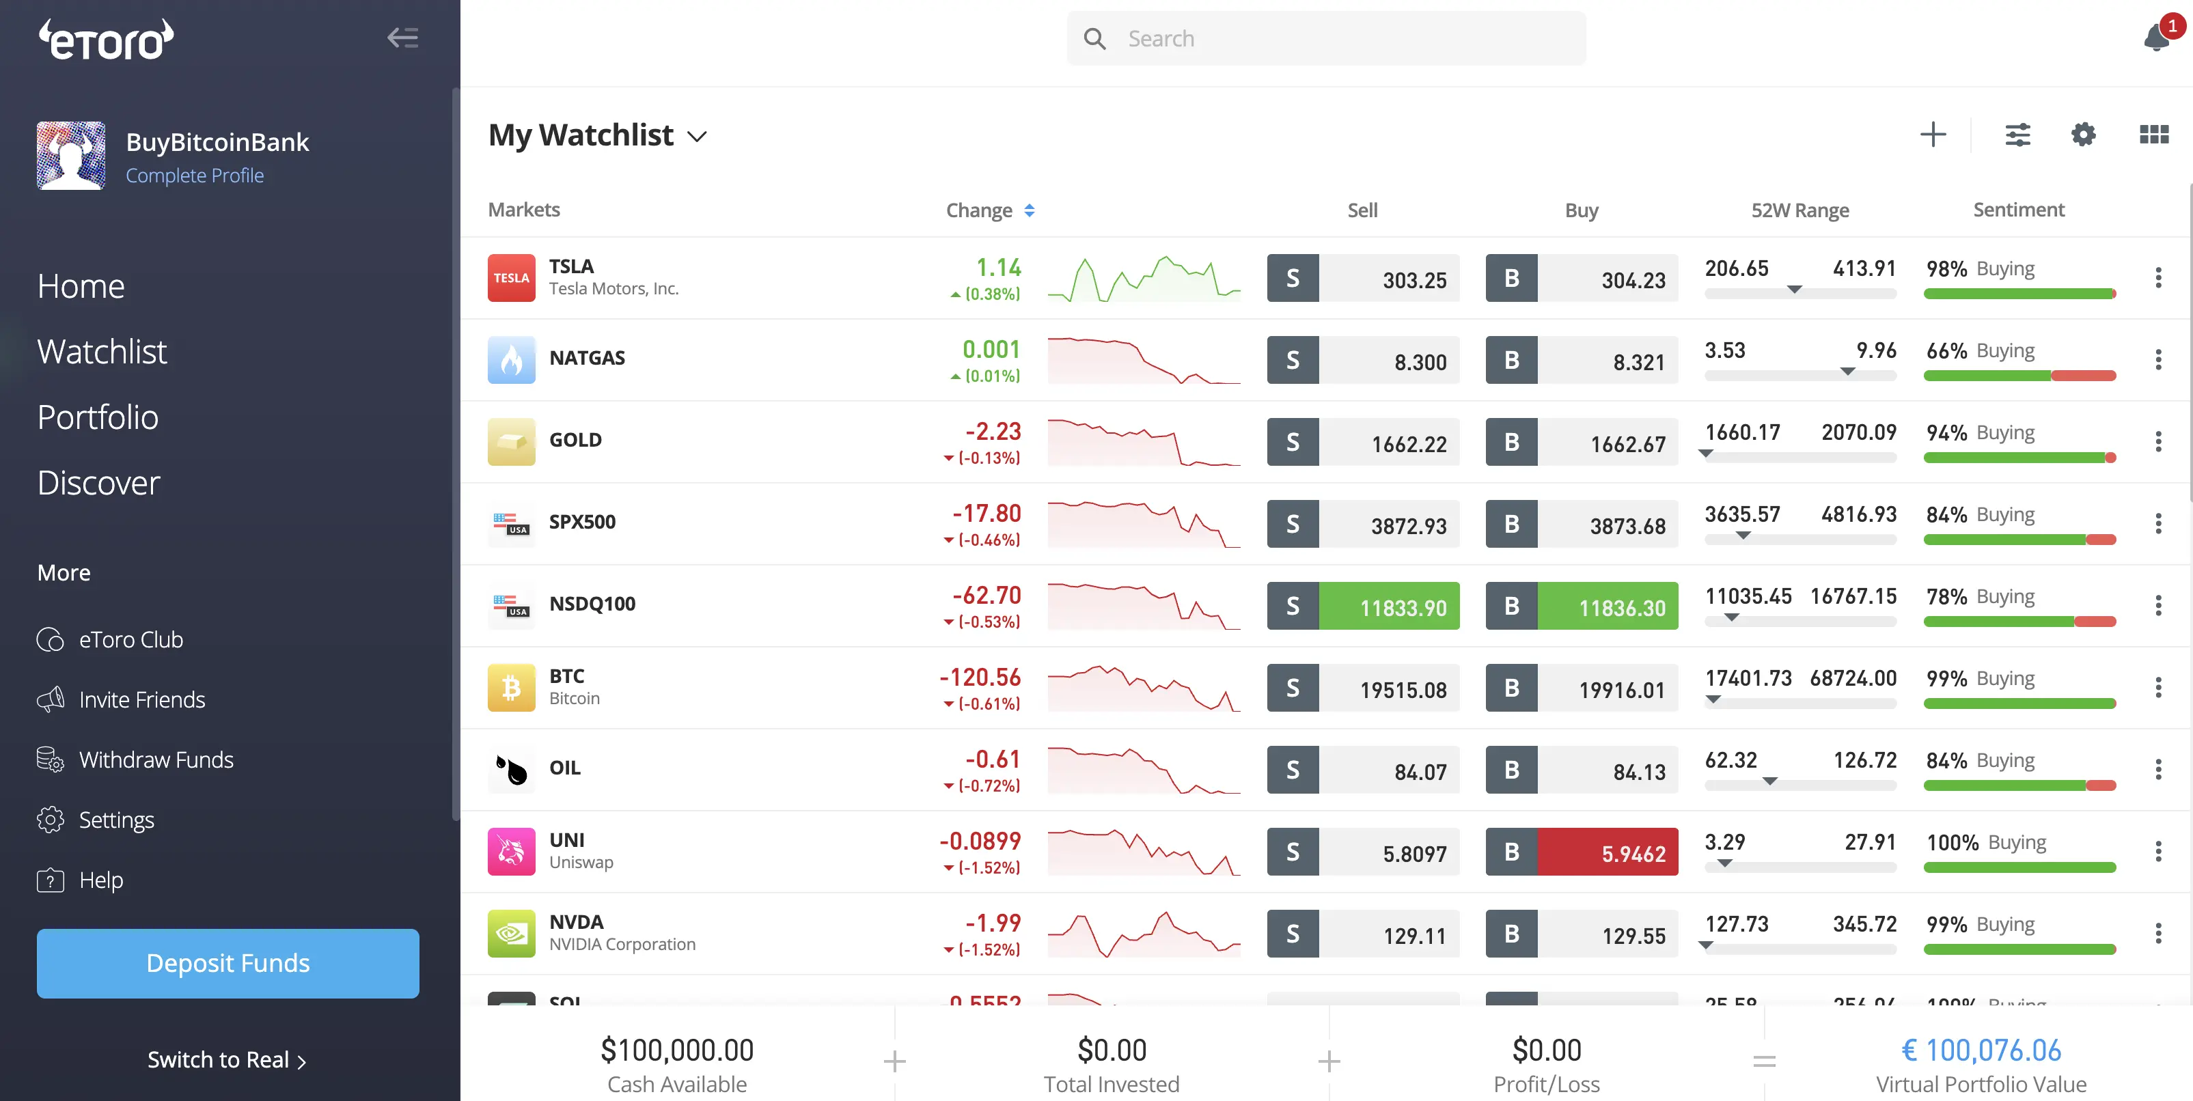Click Complete Profile link

[195, 176]
